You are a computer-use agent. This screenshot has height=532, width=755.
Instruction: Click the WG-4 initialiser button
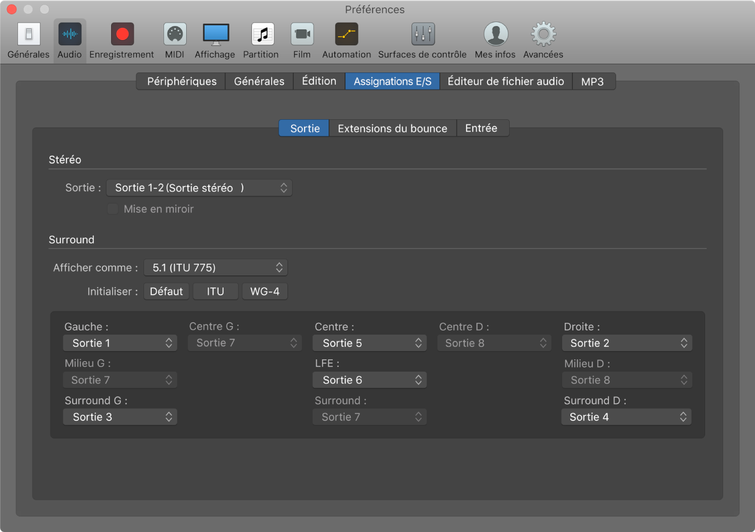[x=265, y=291]
